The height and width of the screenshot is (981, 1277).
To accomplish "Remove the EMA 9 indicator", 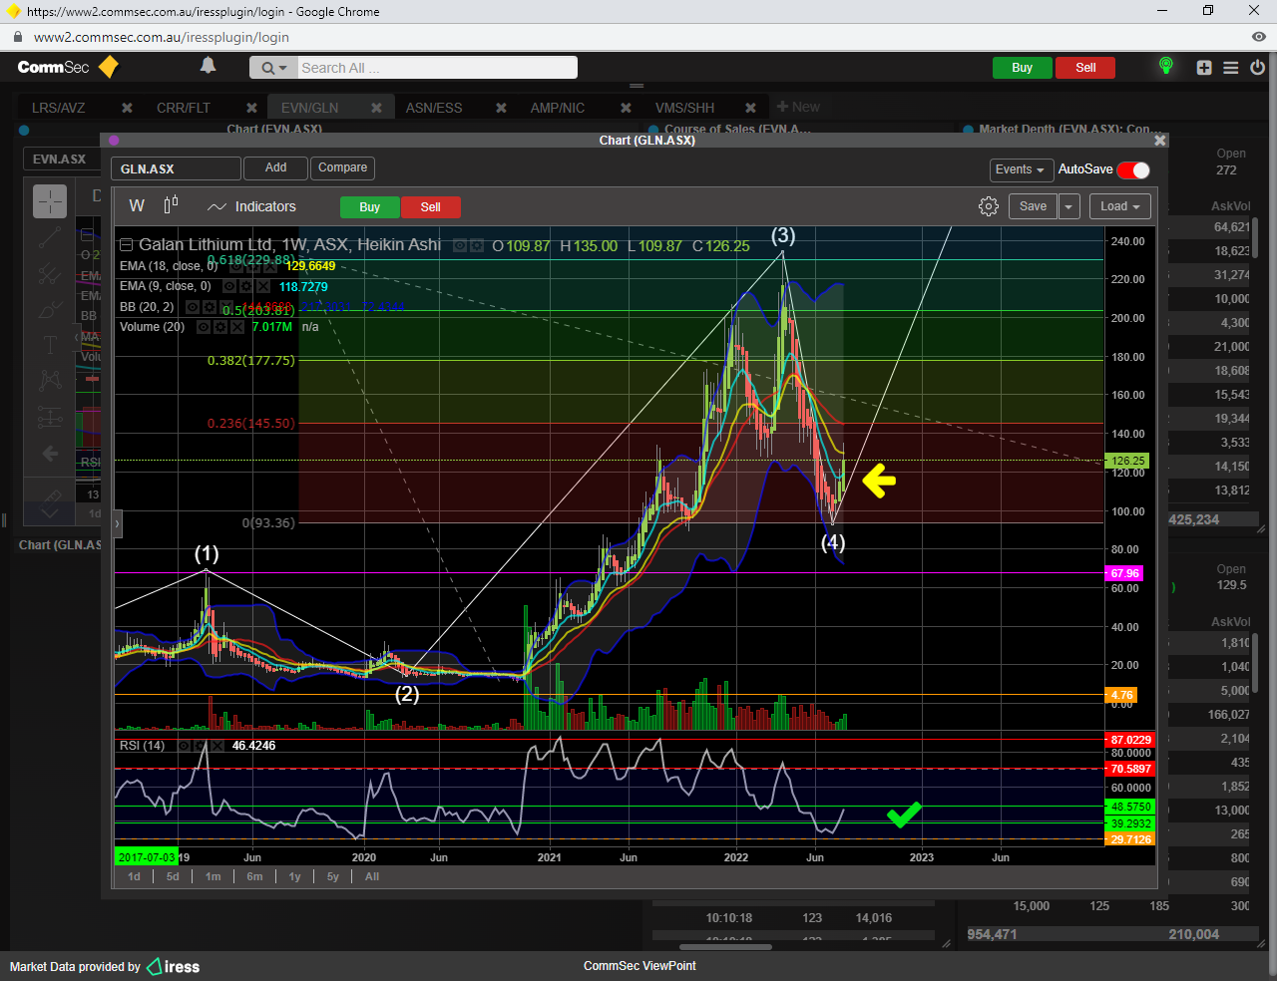I will [262, 286].
